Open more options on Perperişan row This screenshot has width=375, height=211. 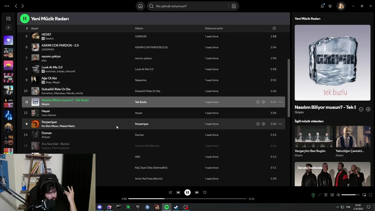point(280,124)
